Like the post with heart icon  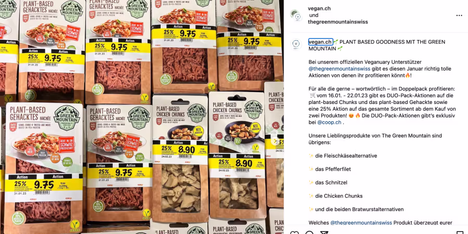coord(295,232)
